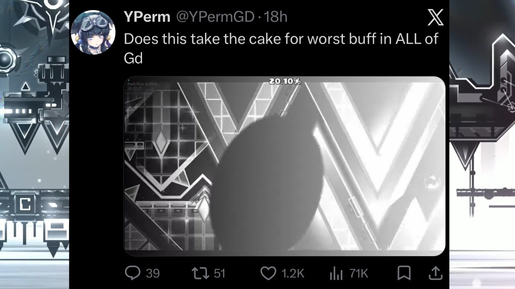Click the 39 replies count
Image resolution: width=515 pixels, height=289 pixels.
click(x=152, y=274)
